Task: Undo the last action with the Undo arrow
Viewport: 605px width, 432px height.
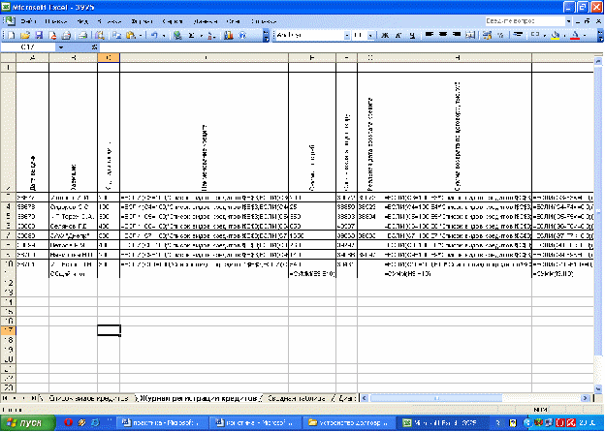Action: coord(154,35)
